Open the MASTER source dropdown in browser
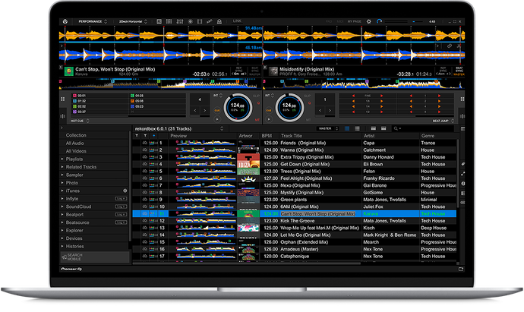524x312 pixels. tap(327, 128)
